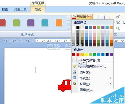Pick the light blue standard color
The height and width of the screenshot is (104, 125).
[x=99, y=55]
